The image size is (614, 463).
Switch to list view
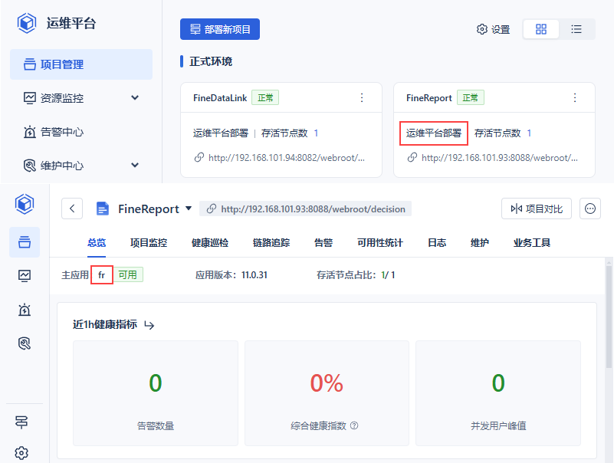tap(576, 29)
